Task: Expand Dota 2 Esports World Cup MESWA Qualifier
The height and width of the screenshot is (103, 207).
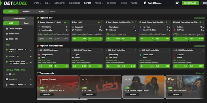Action: (31, 63)
